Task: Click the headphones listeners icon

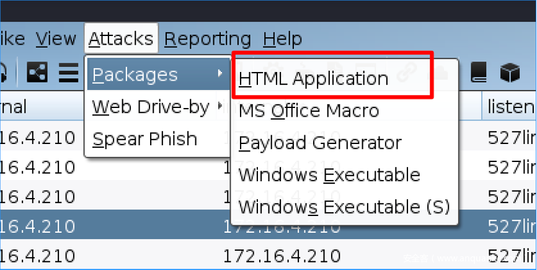Action: click(3, 73)
